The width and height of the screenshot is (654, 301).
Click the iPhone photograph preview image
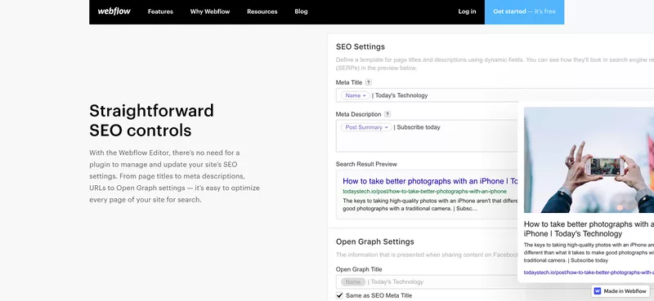coord(589,160)
